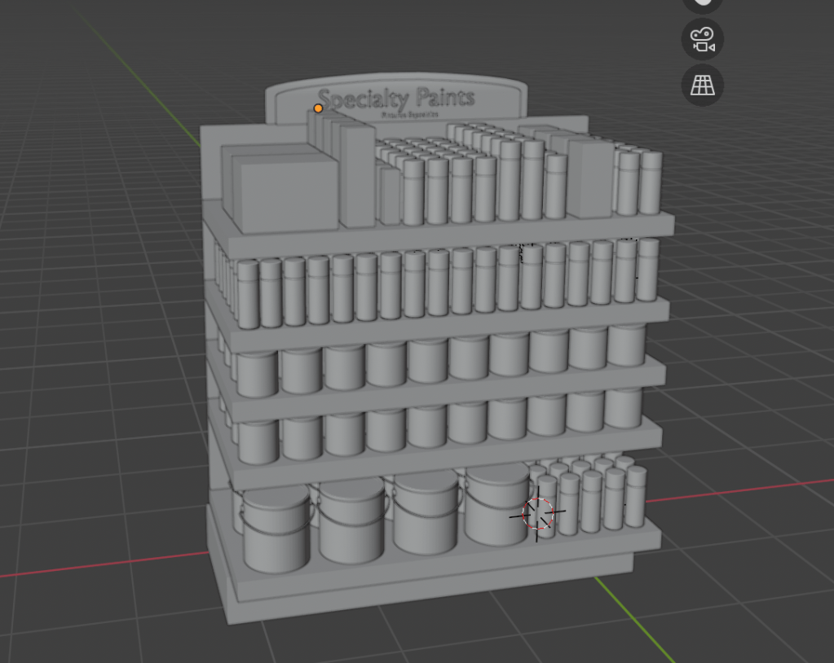Viewport: 834px width, 663px height.
Task: Click the rightmost spray can on the second shelf
Action: coord(647,270)
